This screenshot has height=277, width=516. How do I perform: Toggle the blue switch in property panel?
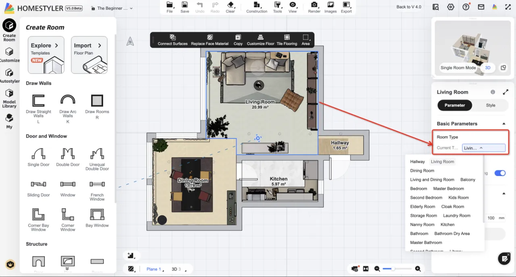[500, 173]
